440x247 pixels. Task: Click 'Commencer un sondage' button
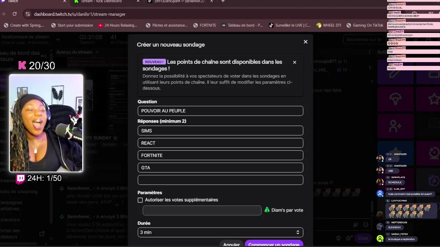[274, 244]
